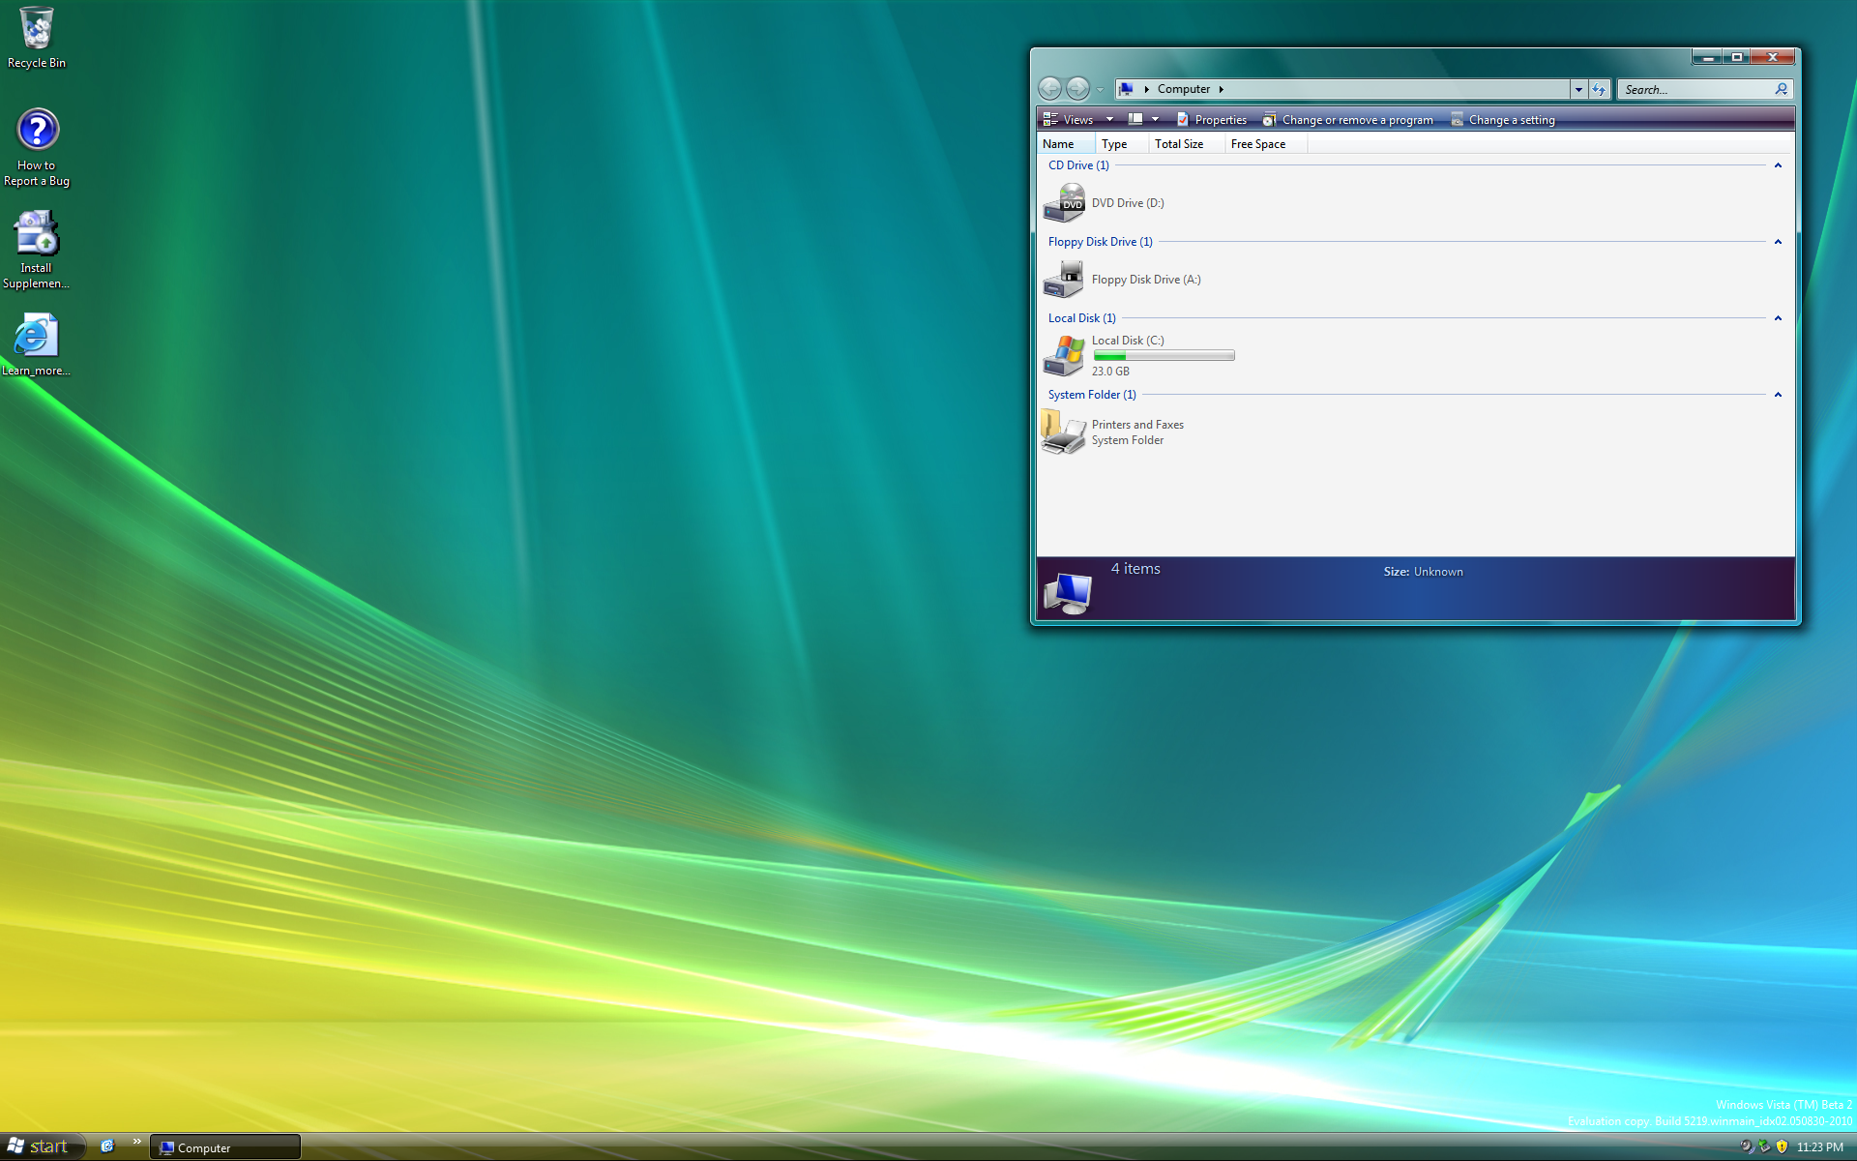This screenshot has height=1161, width=1857.
Task: Show hidden Quick Launch items chevron
Action: tap(137, 1142)
